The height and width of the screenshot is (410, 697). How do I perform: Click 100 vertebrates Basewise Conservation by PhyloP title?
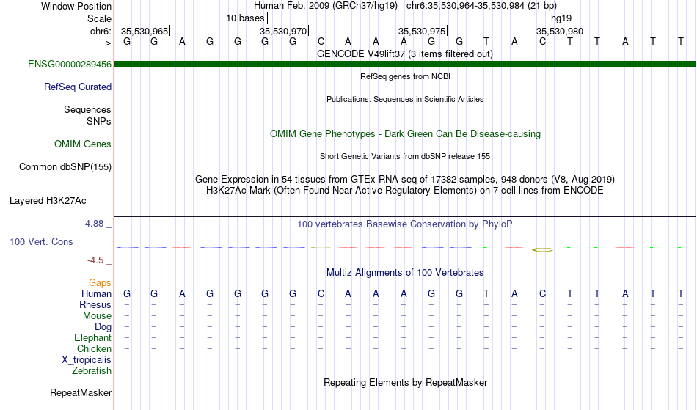click(x=405, y=224)
